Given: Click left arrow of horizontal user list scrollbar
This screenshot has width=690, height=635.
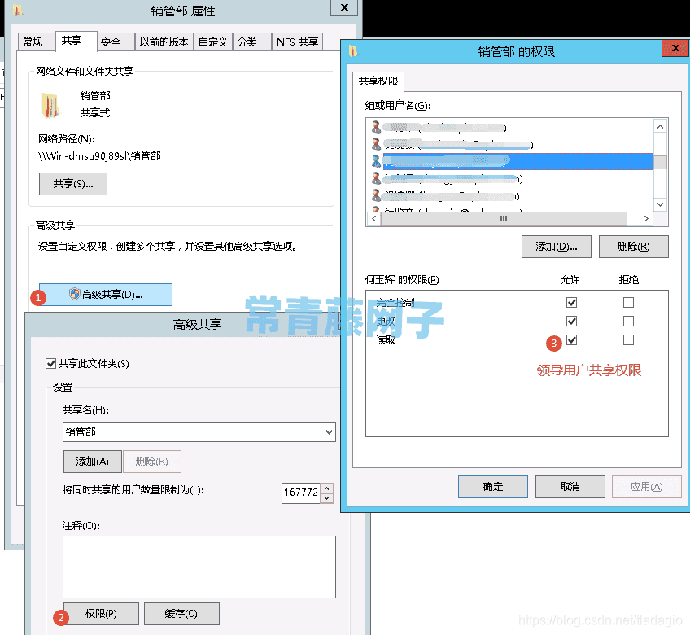Looking at the screenshot, I should (x=374, y=219).
